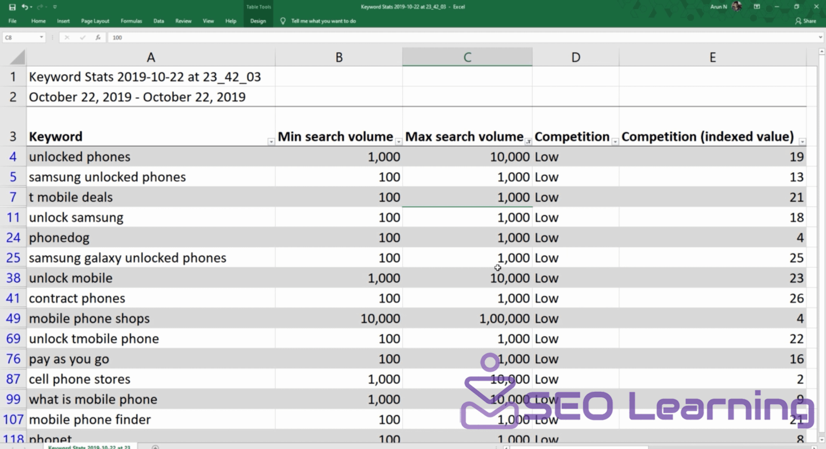Open the Insert ribbon tab

63,21
